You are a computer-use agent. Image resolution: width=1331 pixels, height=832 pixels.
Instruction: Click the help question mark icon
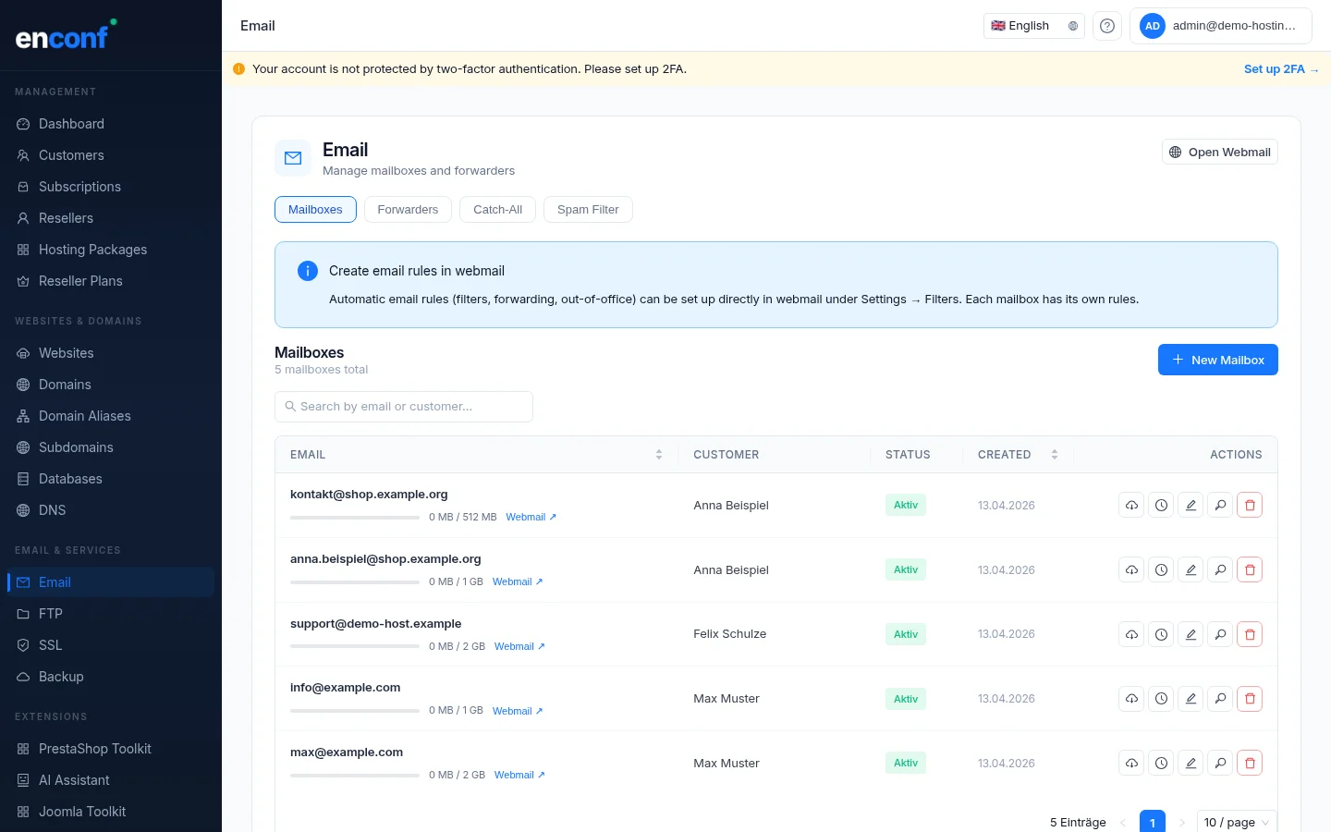1106,26
